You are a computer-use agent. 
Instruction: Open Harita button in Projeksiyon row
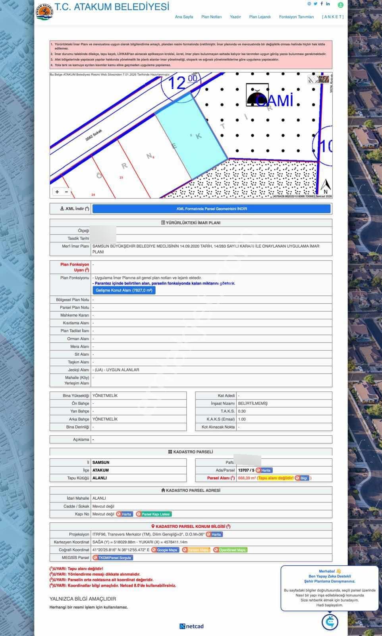(x=214, y=534)
